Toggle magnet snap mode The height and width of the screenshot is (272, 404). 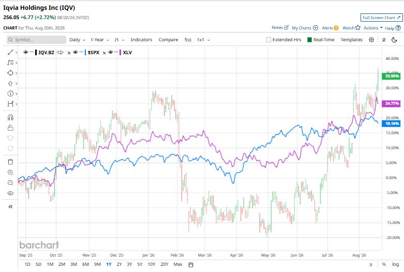point(10,118)
